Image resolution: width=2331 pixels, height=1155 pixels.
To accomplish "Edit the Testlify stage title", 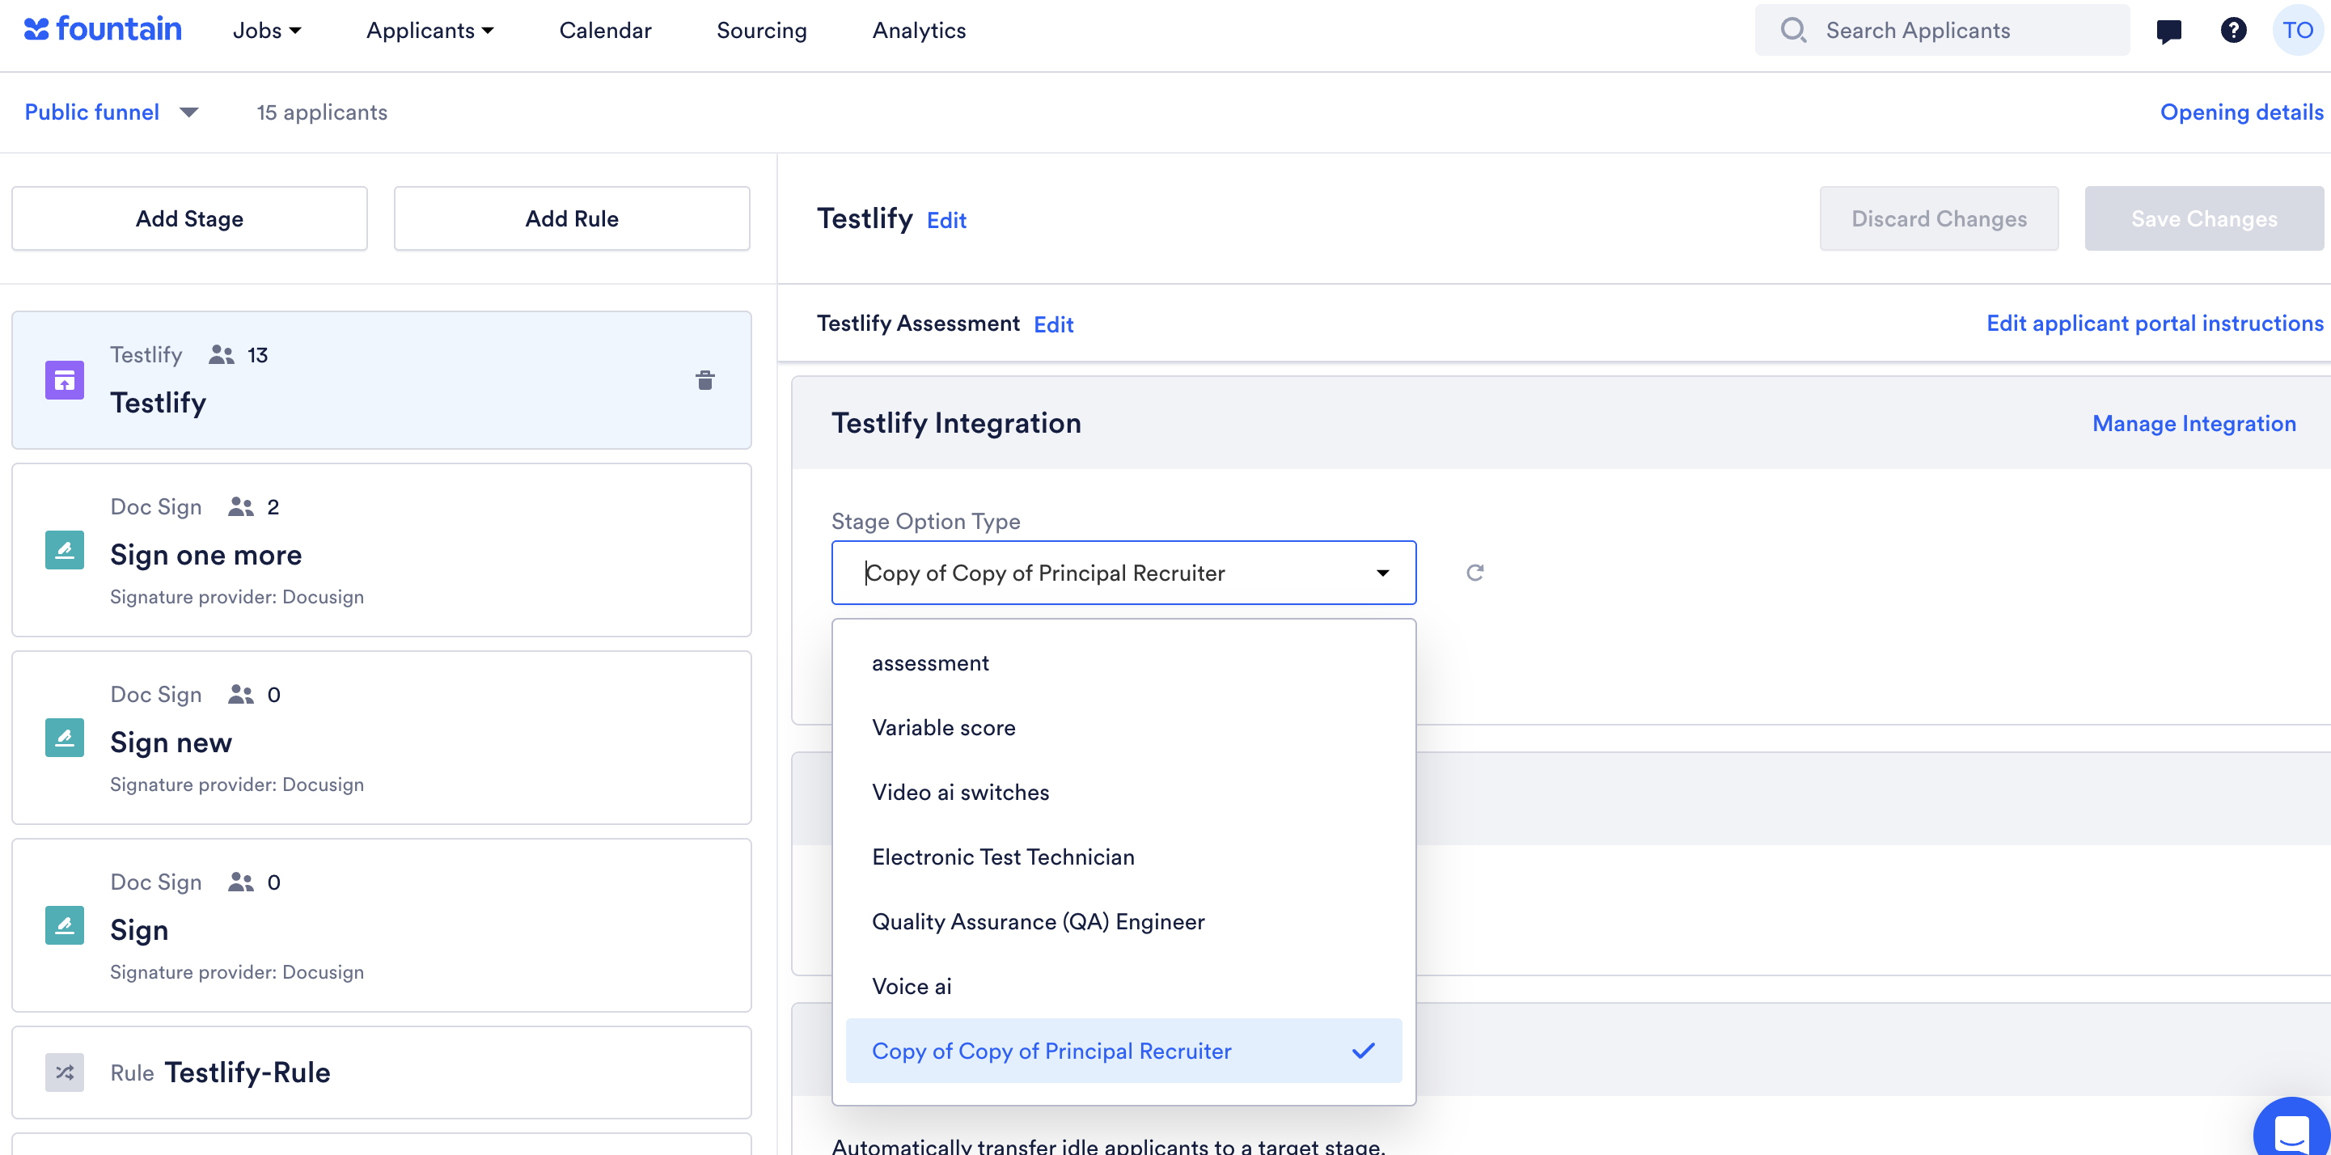I will click(x=946, y=221).
